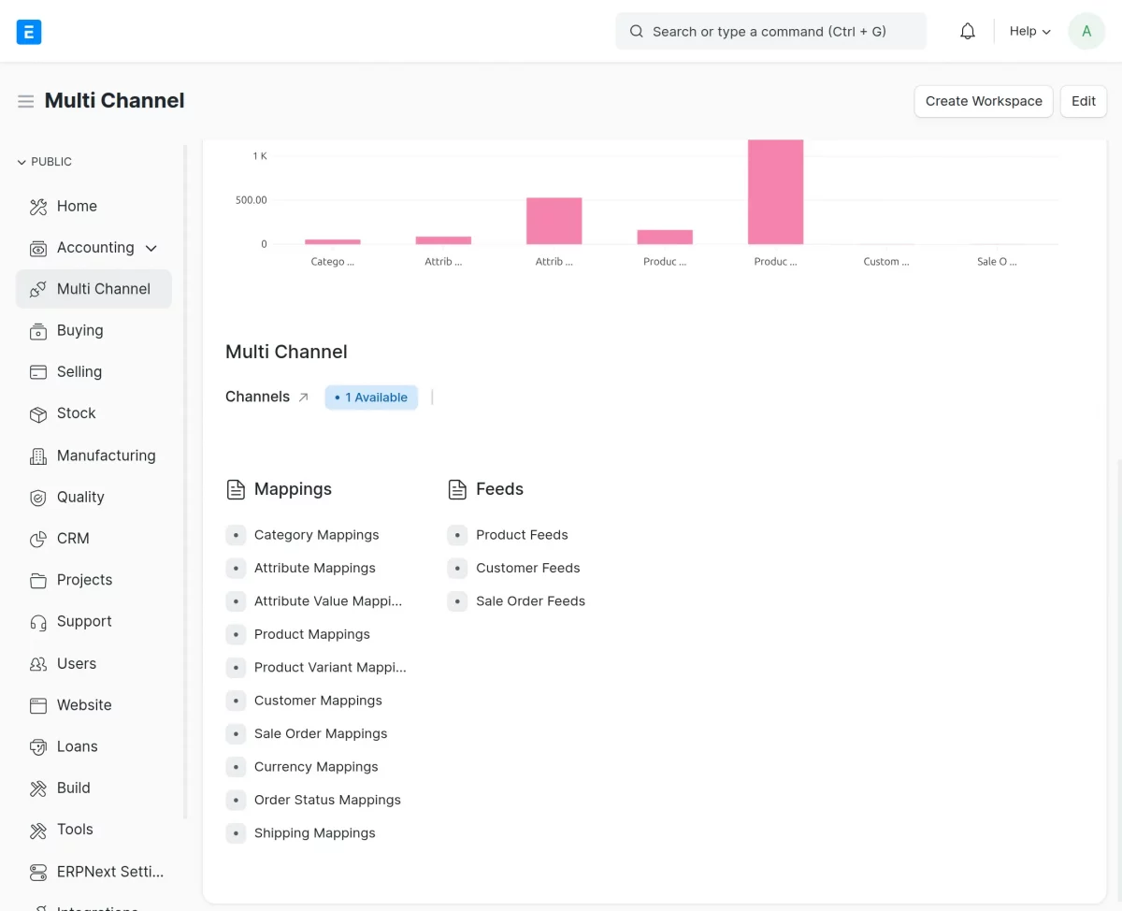Click the tallest pink chart bar
This screenshot has width=1122, height=911.
[x=775, y=192]
